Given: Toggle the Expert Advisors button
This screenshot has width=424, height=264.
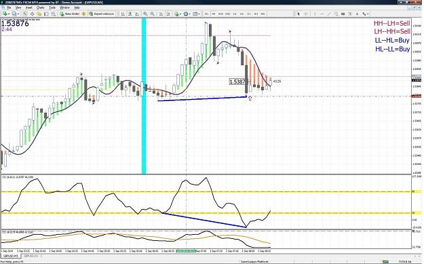Looking at the screenshot, I should coord(102,14).
